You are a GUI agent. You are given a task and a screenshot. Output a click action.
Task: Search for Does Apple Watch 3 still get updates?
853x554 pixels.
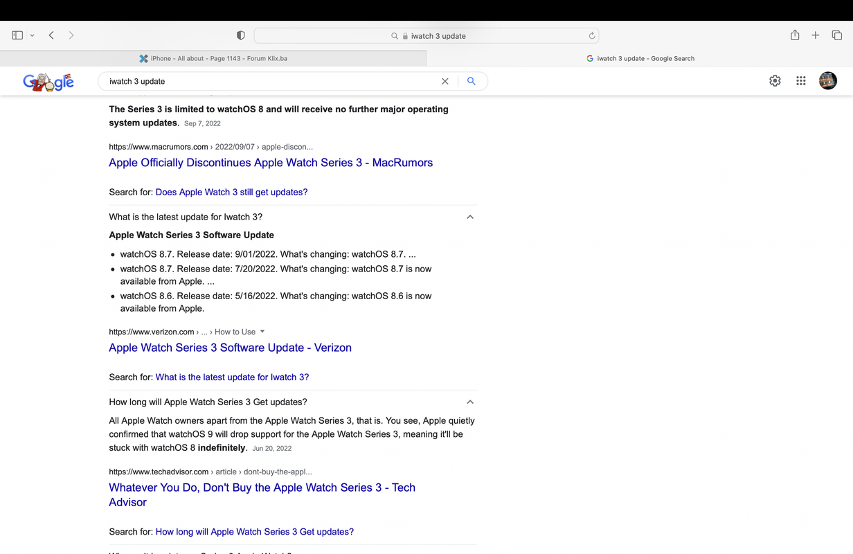tap(231, 192)
